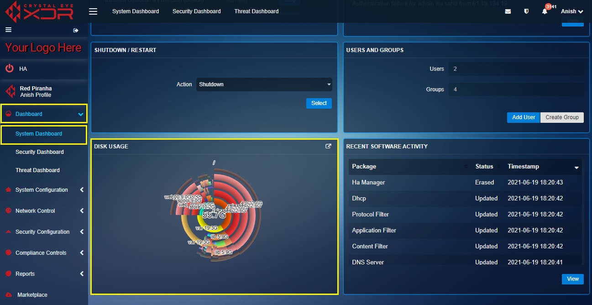Viewport: 592px width, 305px height.
Task: Switch to System Dashboard top tab
Action: point(136,11)
